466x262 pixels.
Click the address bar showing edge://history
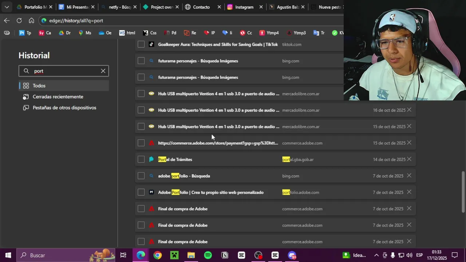[x=191, y=21]
